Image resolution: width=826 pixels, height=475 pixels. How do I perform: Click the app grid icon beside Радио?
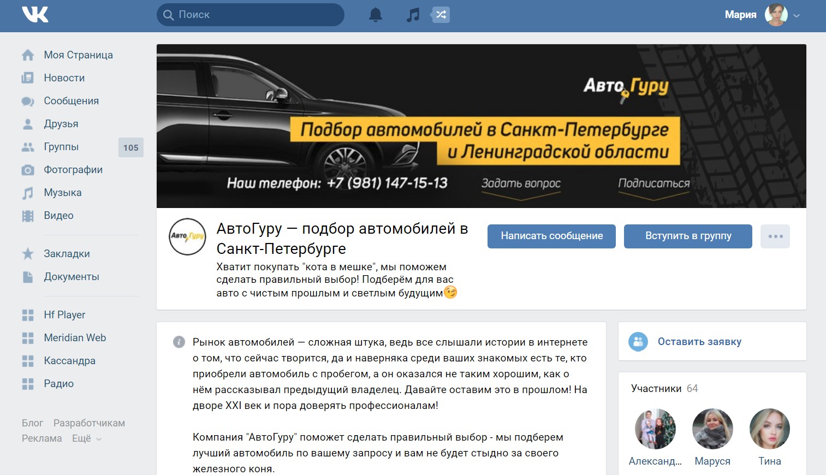pyautogui.click(x=28, y=384)
